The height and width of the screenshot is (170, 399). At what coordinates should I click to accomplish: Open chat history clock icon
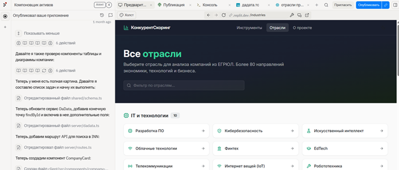(x=102, y=15)
